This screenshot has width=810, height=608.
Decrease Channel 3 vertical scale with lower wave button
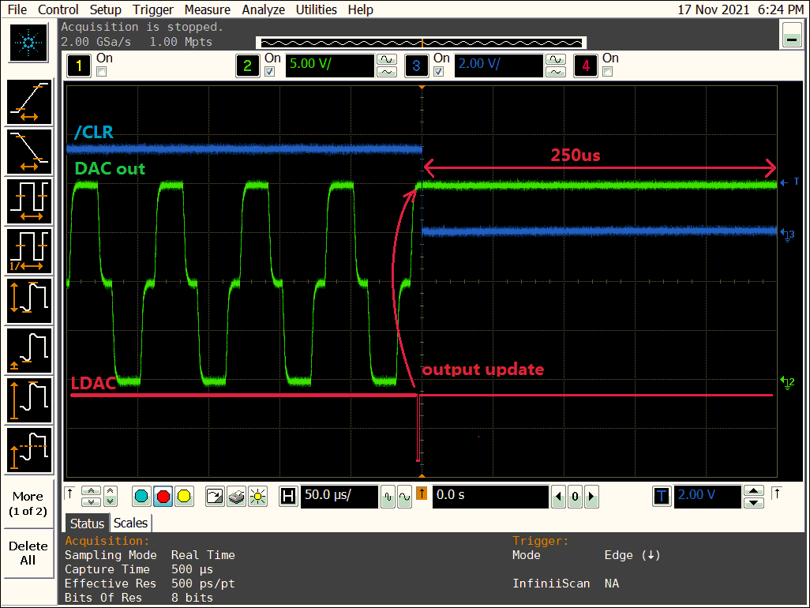[x=555, y=72]
